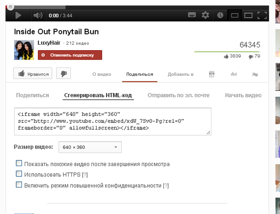Mute the video with the speaker icon
This screenshot has width=280, height=214.
click(x=37, y=15)
